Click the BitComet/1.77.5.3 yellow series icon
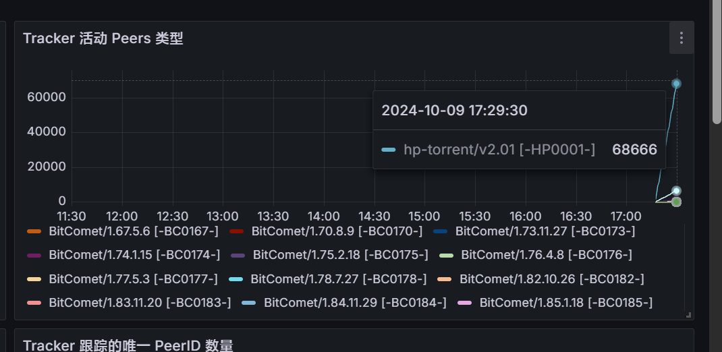 (34, 278)
